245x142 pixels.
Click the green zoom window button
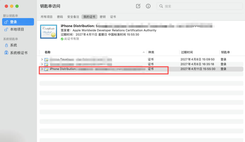17,6
